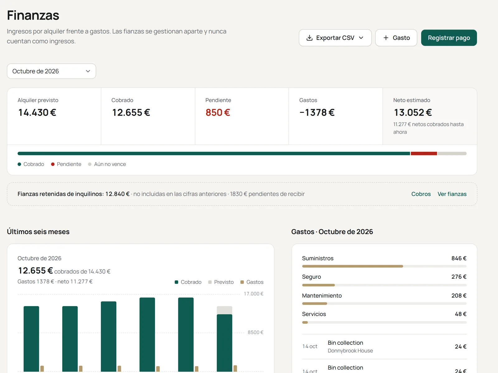Open the Exportar CSV dropdown chevron
Image resolution: width=498 pixels, height=373 pixels.
[361, 38]
